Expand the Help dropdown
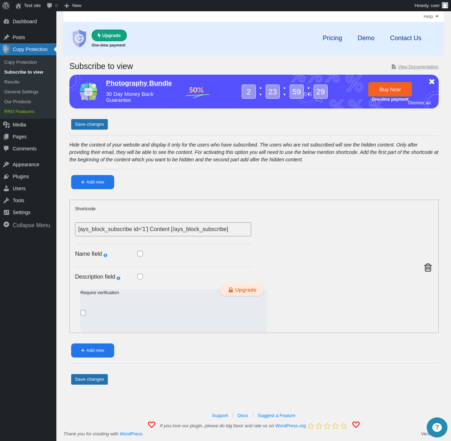Screen dimensions: 451x441 tap(431, 17)
